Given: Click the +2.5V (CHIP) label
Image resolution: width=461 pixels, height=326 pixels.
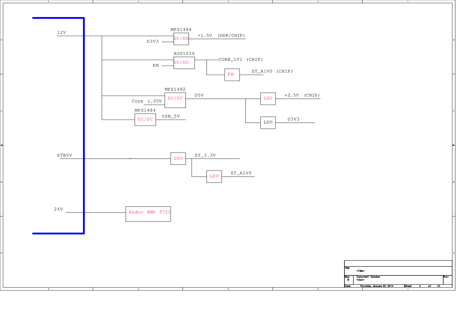Looking at the screenshot, I should [302, 95].
